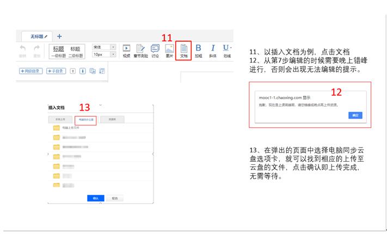Click the redo arrow in the toolbar
The width and height of the screenshot is (387, 234).
[37, 50]
